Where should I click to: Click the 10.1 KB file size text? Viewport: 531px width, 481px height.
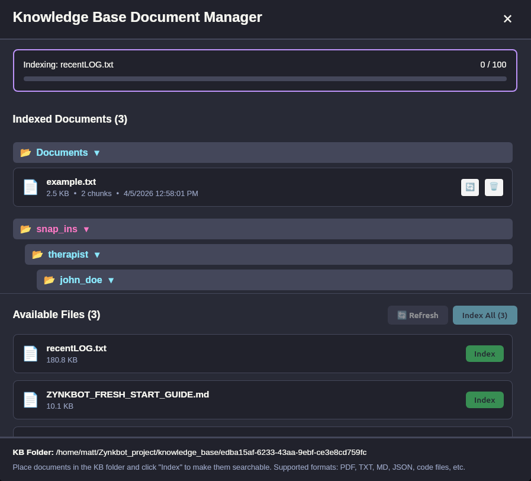pyautogui.click(x=60, y=406)
